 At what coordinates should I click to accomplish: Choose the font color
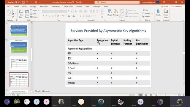pyautogui.click(x=74, y=16)
